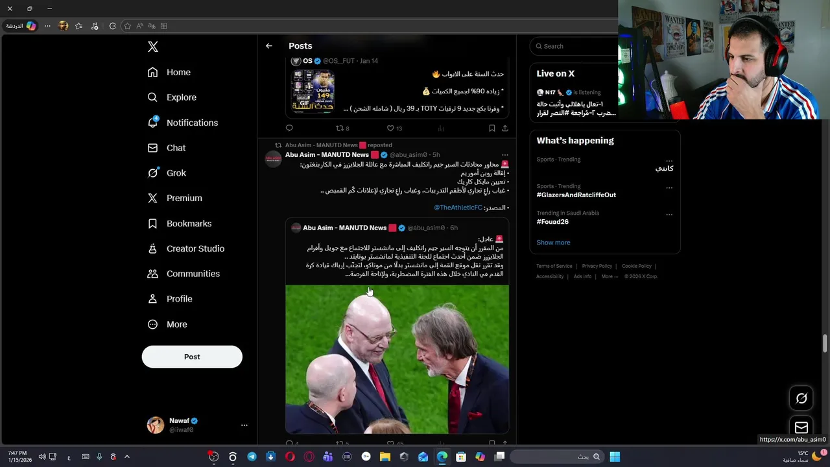
Task: Open Cookie Policy link
Action: point(637,266)
